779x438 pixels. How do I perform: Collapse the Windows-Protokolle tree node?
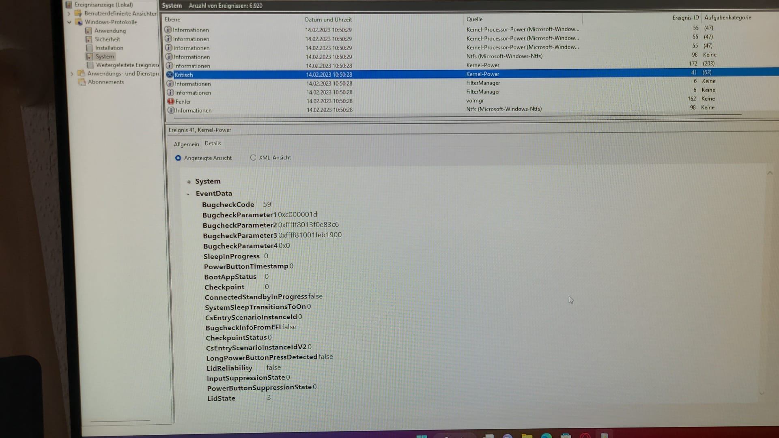coord(69,22)
